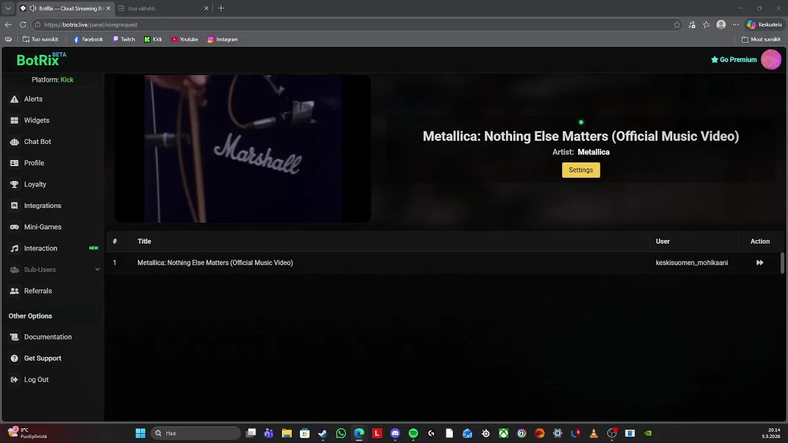
Task: Click the Kick platform label
Action: pos(67,80)
